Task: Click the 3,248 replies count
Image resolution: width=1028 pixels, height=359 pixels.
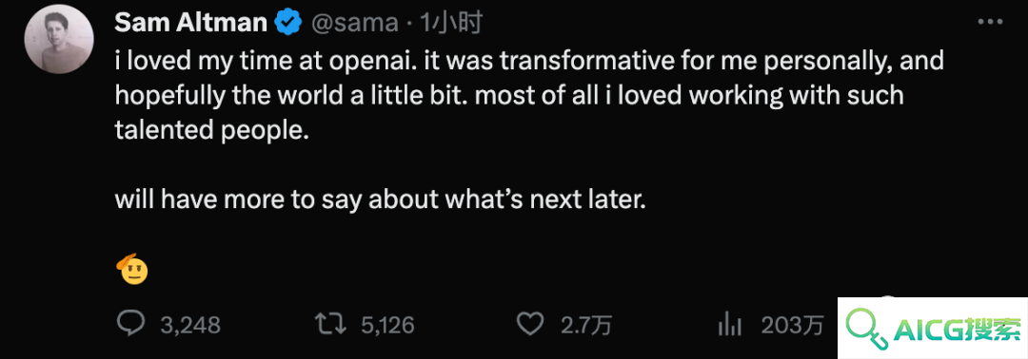Action: 190,325
